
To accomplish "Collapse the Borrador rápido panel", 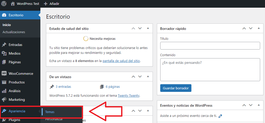I will [259, 28].
